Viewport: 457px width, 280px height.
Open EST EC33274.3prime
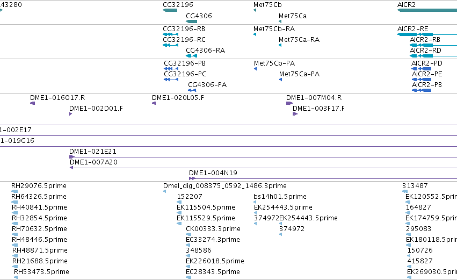(213, 240)
